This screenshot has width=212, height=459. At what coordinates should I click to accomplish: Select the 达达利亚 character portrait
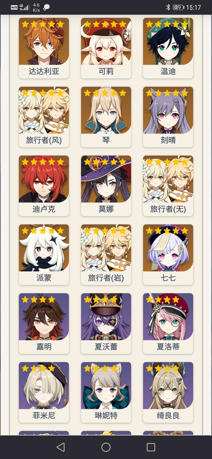(44, 48)
